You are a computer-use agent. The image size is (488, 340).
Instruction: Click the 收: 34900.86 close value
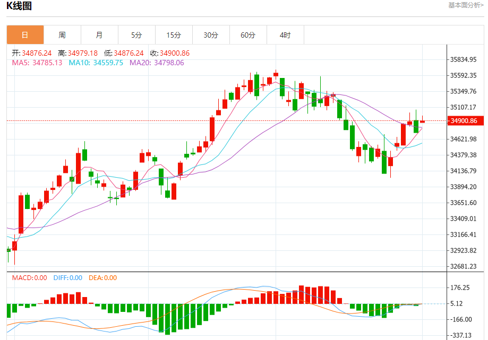click(x=169, y=53)
